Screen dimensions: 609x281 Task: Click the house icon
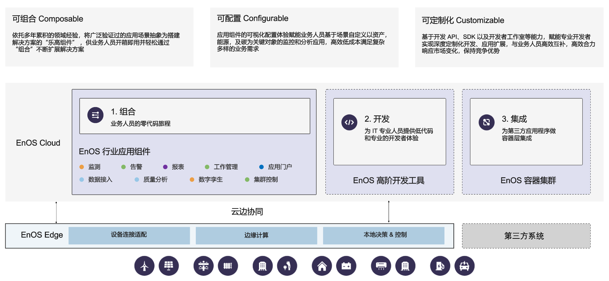[x=322, y=266]
